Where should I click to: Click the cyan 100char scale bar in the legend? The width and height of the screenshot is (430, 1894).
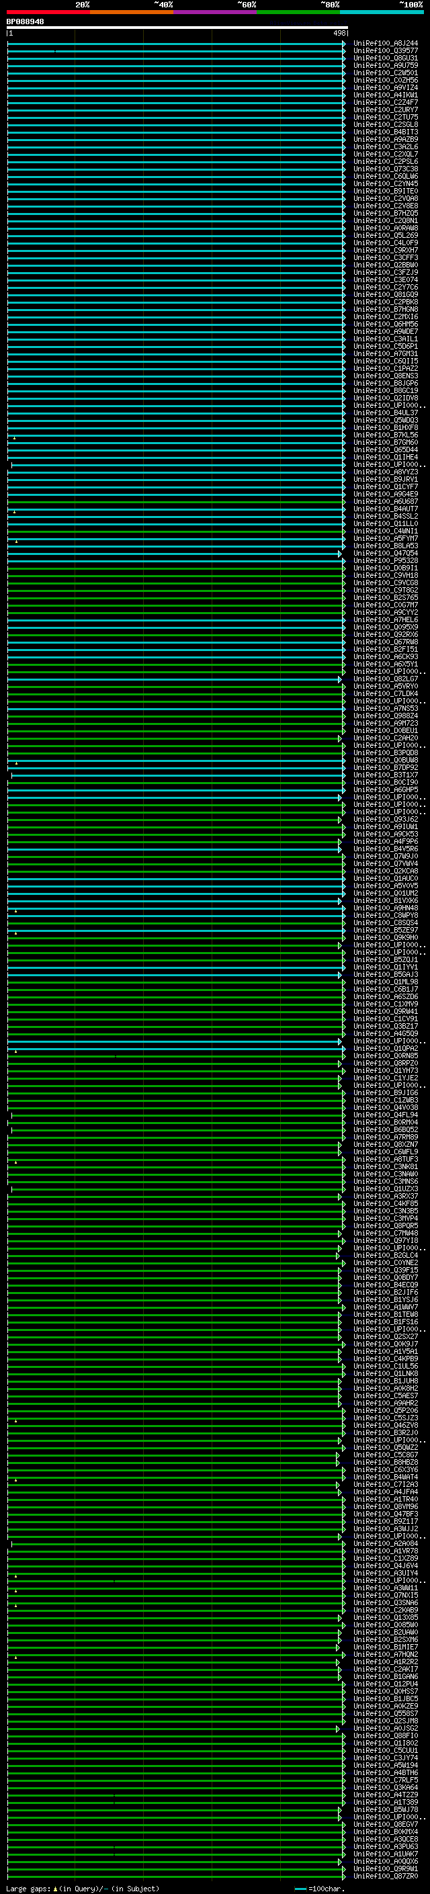pyautogui.click(x=300, y=1889)
